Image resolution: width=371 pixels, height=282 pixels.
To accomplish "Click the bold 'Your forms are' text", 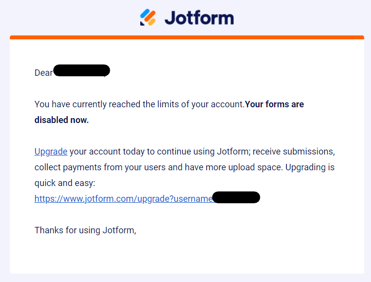I will tap(274, 104).
